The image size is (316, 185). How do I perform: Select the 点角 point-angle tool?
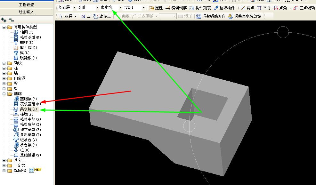[x=280, y=8]
